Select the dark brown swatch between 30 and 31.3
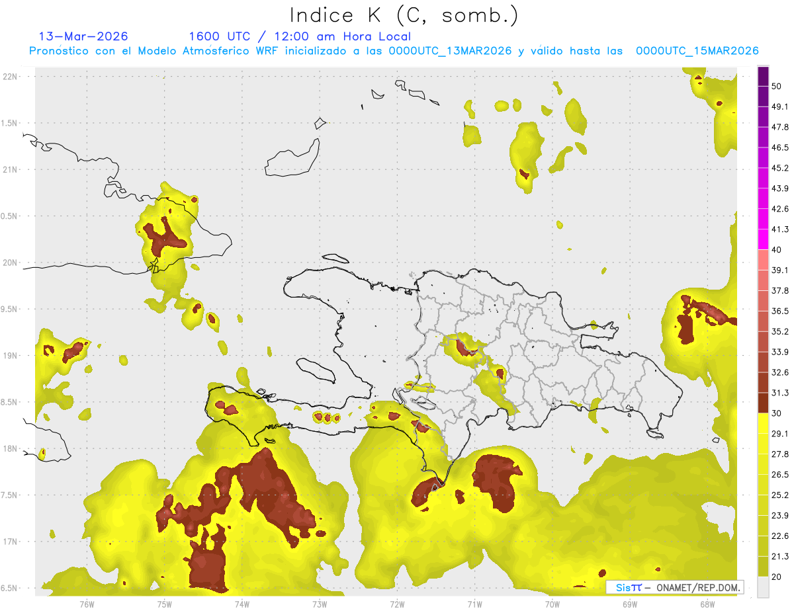The width and height of the screenshot is (794, 613). [x=763, y=403]
